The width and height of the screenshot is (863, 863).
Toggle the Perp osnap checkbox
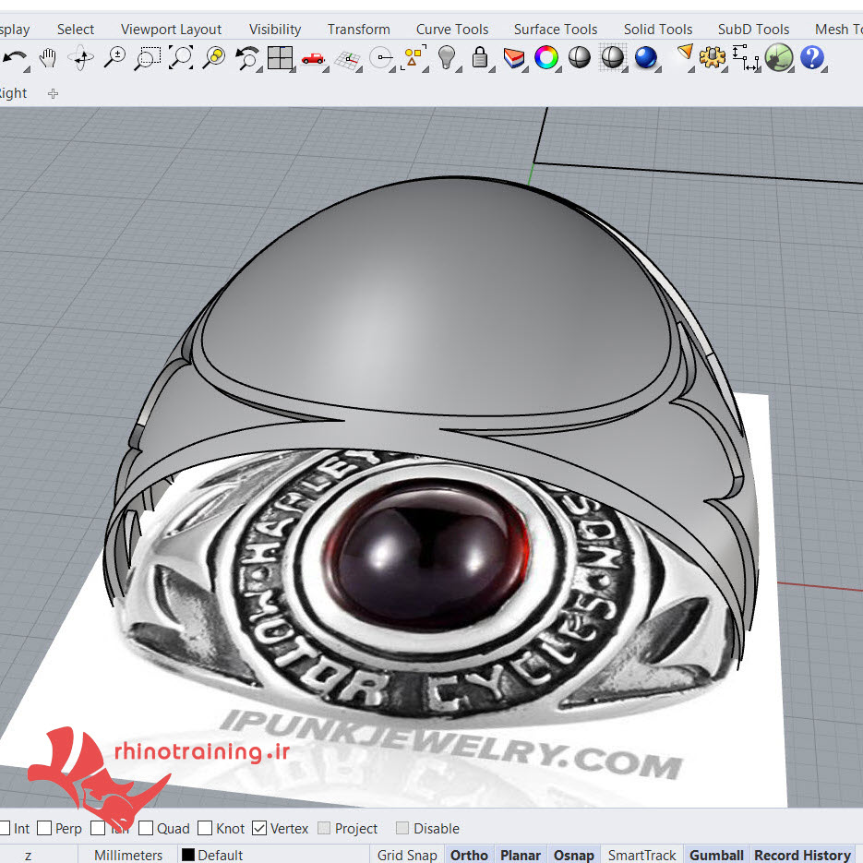click(x=44, y=829)
